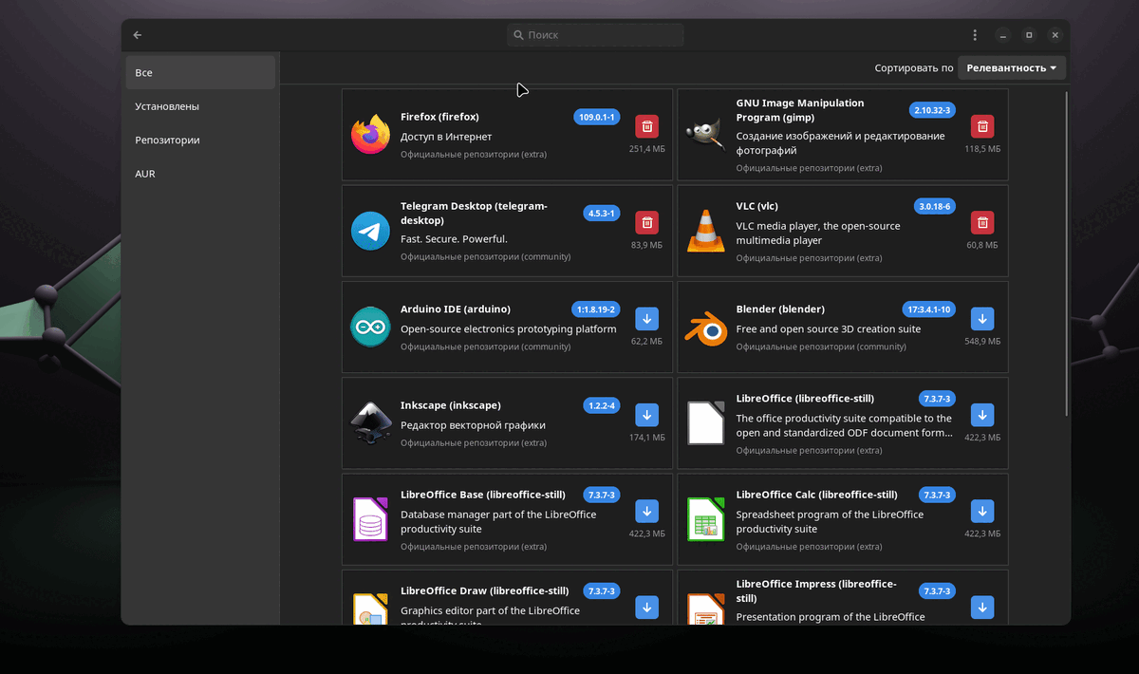Click the LibreOffice (libreoffice-still) document icon

coord(705,422)
